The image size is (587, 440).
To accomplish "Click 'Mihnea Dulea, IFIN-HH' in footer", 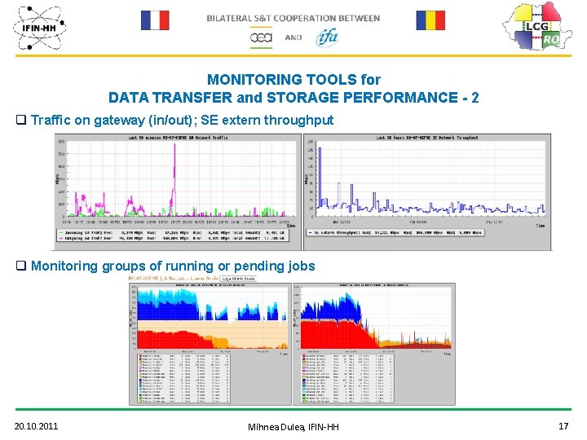I will (x=293, y=427).
